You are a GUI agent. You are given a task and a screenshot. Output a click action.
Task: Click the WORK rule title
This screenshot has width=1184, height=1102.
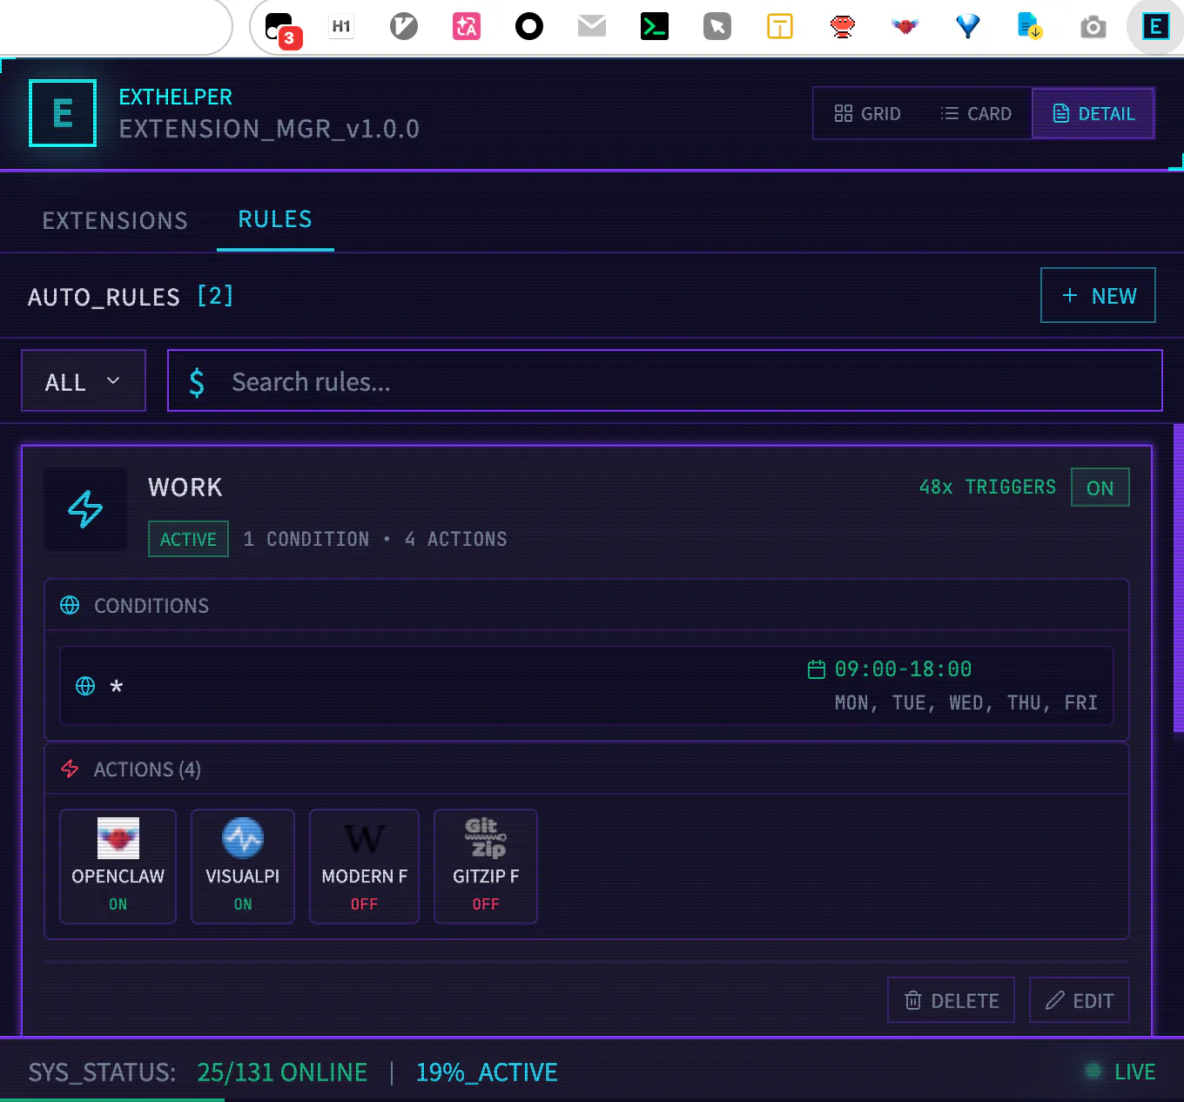pos(185,487)
